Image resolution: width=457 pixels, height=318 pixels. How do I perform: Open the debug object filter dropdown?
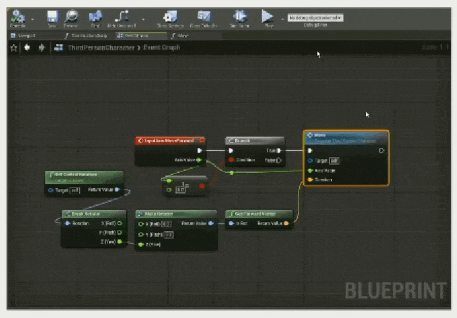(x=315, y=18)
